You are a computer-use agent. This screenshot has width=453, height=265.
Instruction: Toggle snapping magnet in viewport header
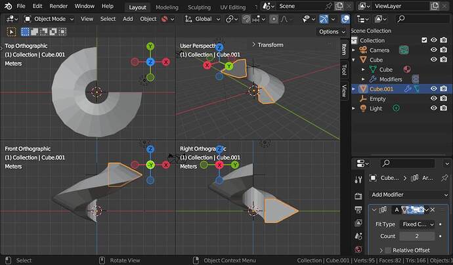(246, 19)
